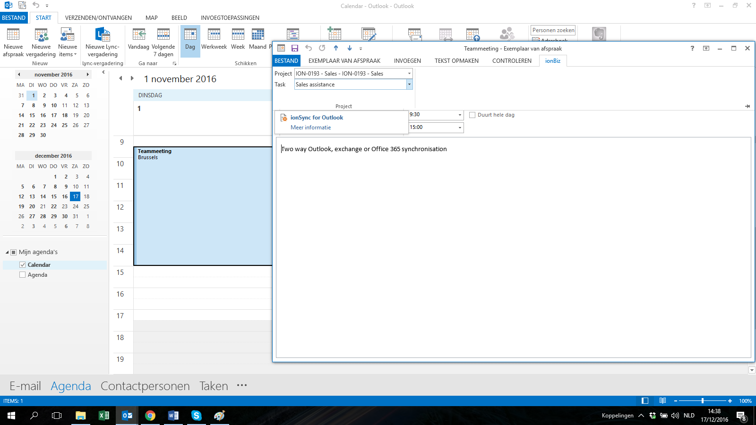756x425 pixels.
Task: Select Teammeeting Brussels appointment
Action: 203,206
